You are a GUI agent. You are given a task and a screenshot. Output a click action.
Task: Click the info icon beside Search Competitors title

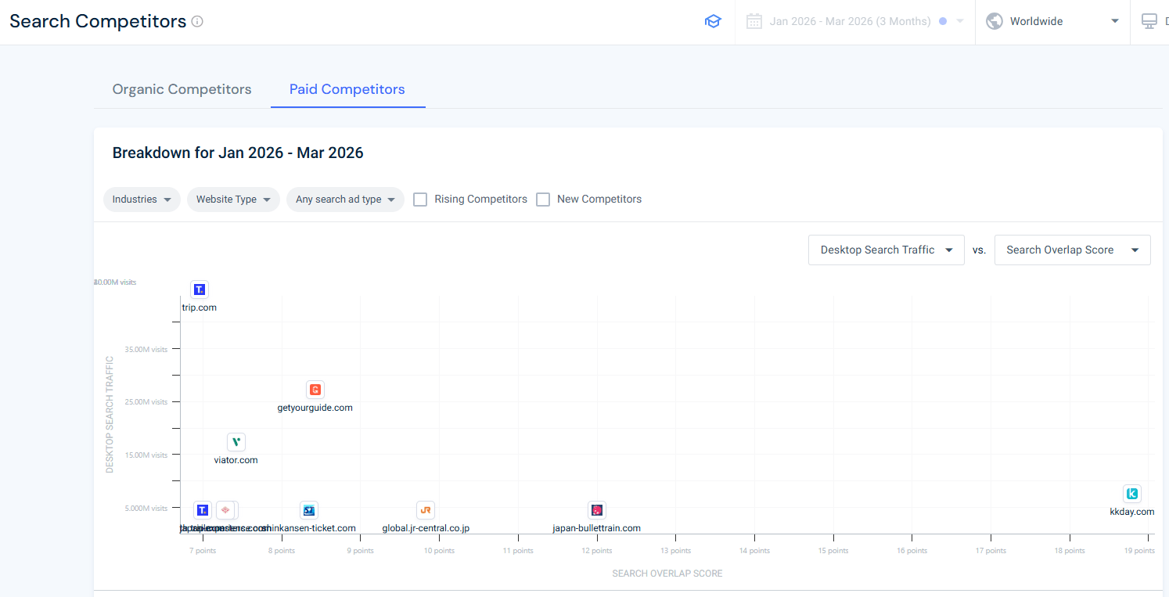pos(197,22)
